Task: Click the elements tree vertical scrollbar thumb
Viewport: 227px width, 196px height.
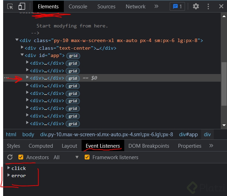Action: (x=224, y=84)
